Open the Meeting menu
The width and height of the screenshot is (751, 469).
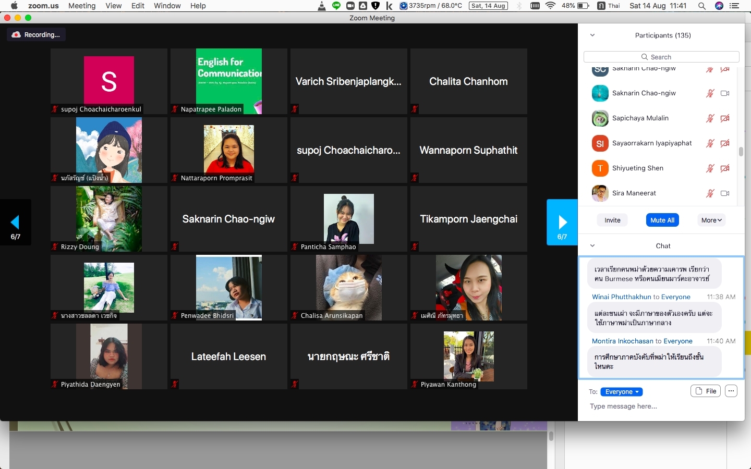pyautogui.click(x=82, y=6)
